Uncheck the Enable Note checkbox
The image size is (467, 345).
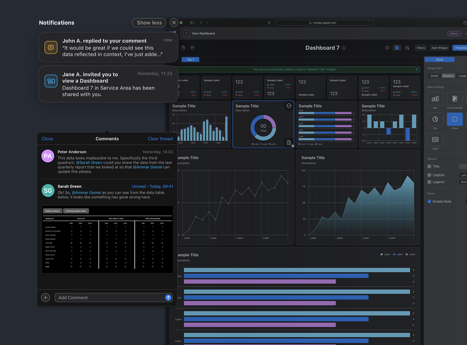[429, 201]
